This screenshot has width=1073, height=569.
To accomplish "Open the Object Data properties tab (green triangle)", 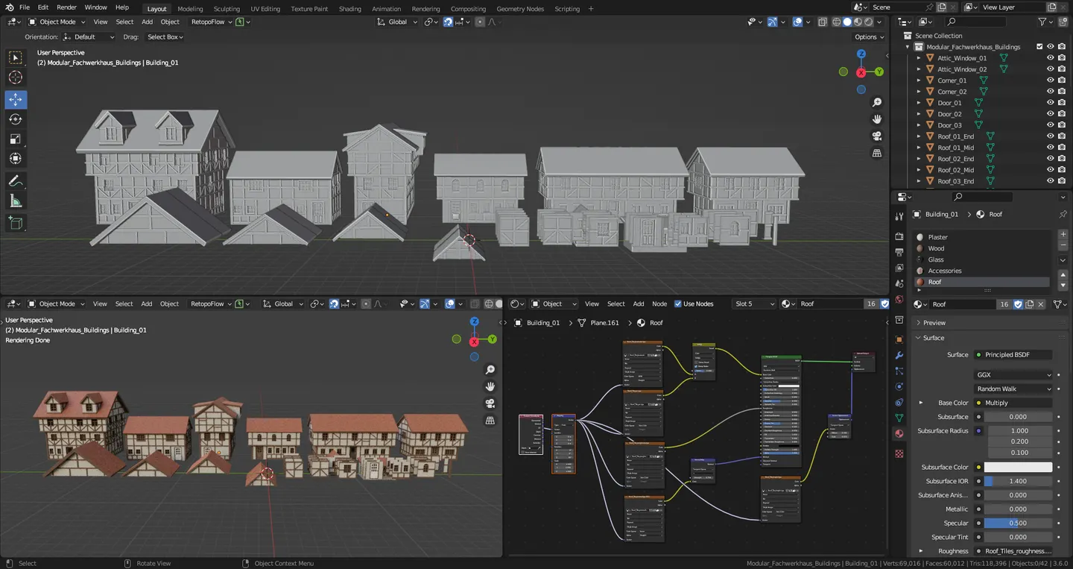I will tap(899, 418).
